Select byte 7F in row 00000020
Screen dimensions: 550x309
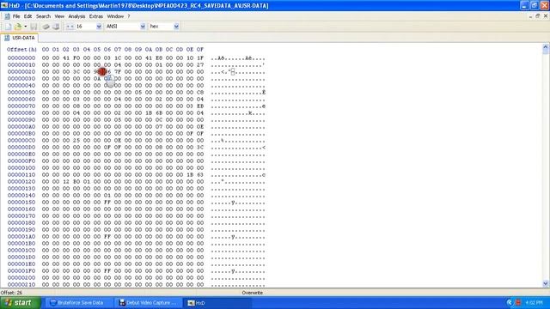tap(118, 71)
